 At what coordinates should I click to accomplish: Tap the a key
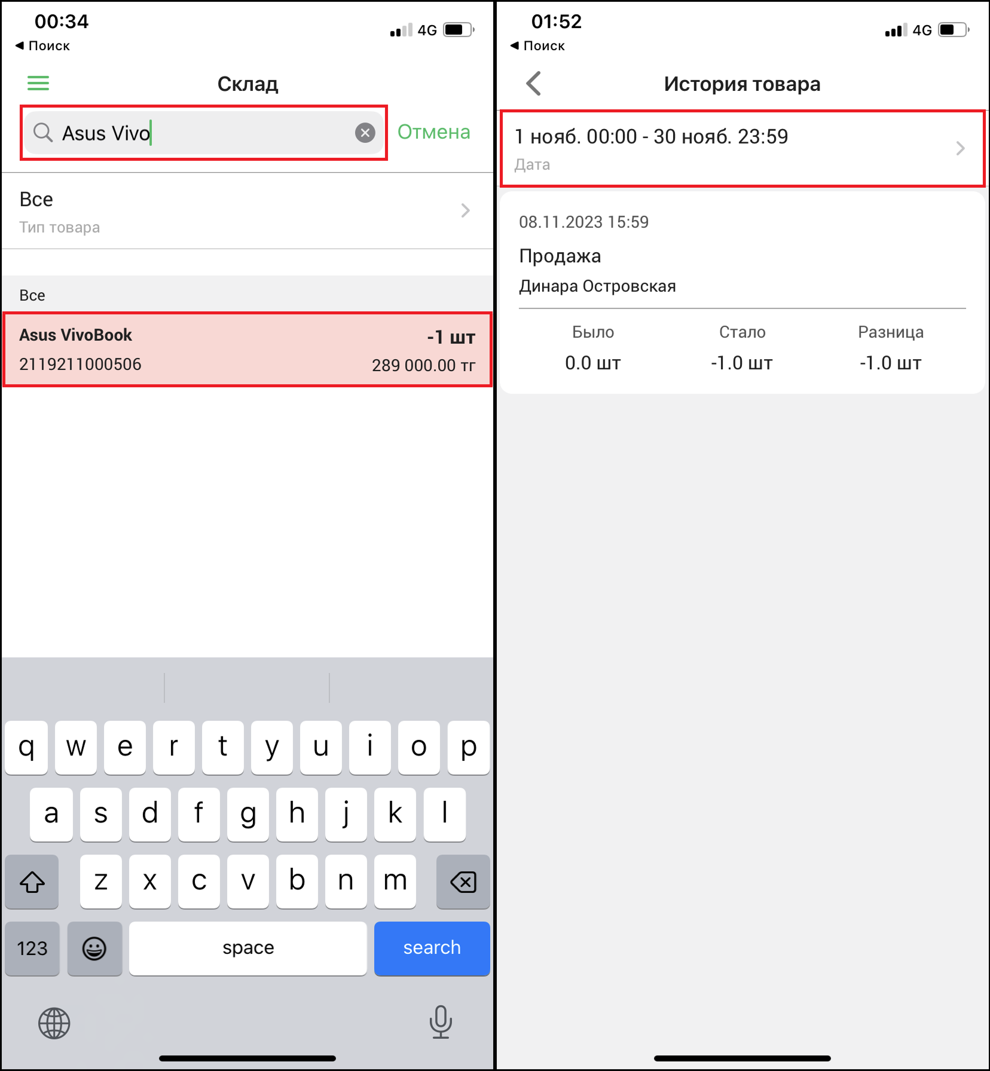pyautogui.click(x=51, y=814)
